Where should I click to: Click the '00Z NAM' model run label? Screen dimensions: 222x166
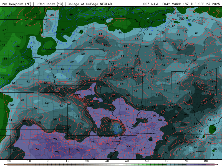[150, 4]
